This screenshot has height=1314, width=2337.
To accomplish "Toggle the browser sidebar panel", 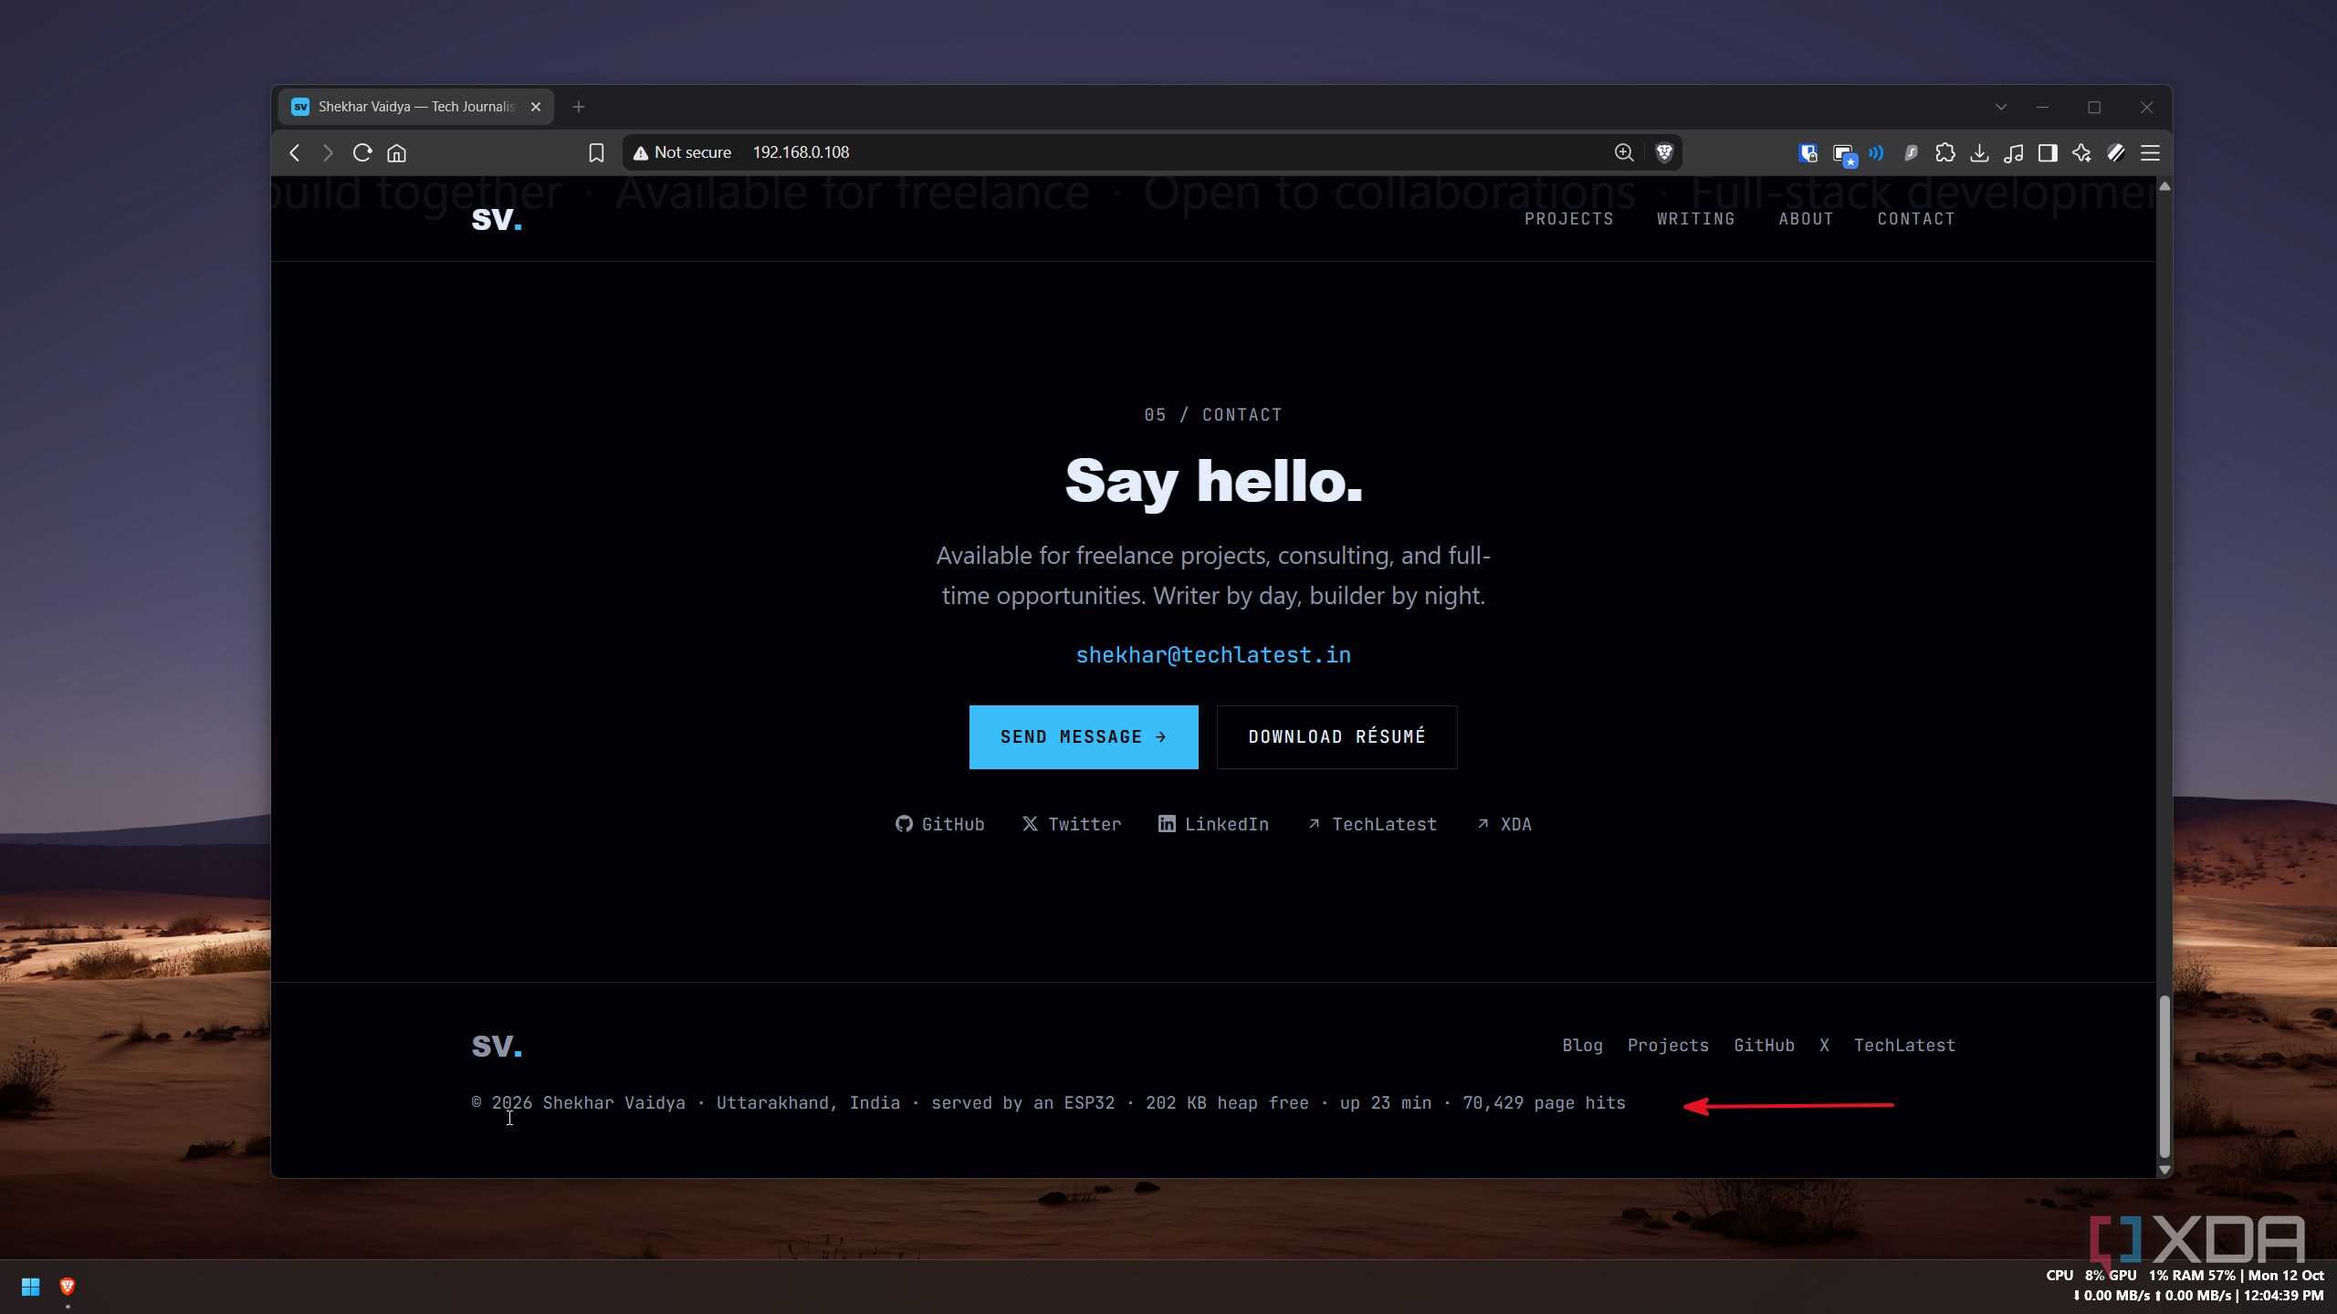I will coord(2048,152).
